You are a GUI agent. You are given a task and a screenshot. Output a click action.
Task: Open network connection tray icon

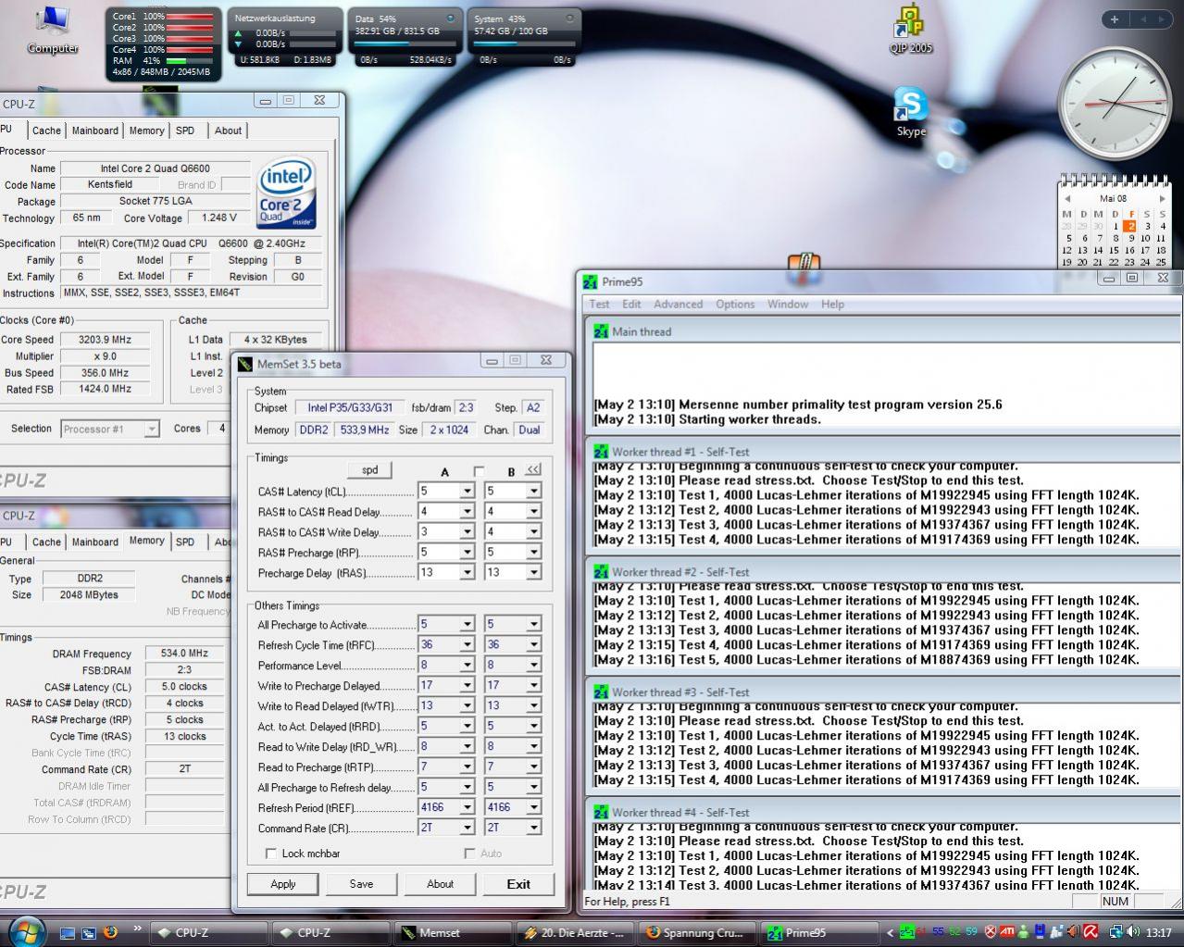coord(1115,932)
